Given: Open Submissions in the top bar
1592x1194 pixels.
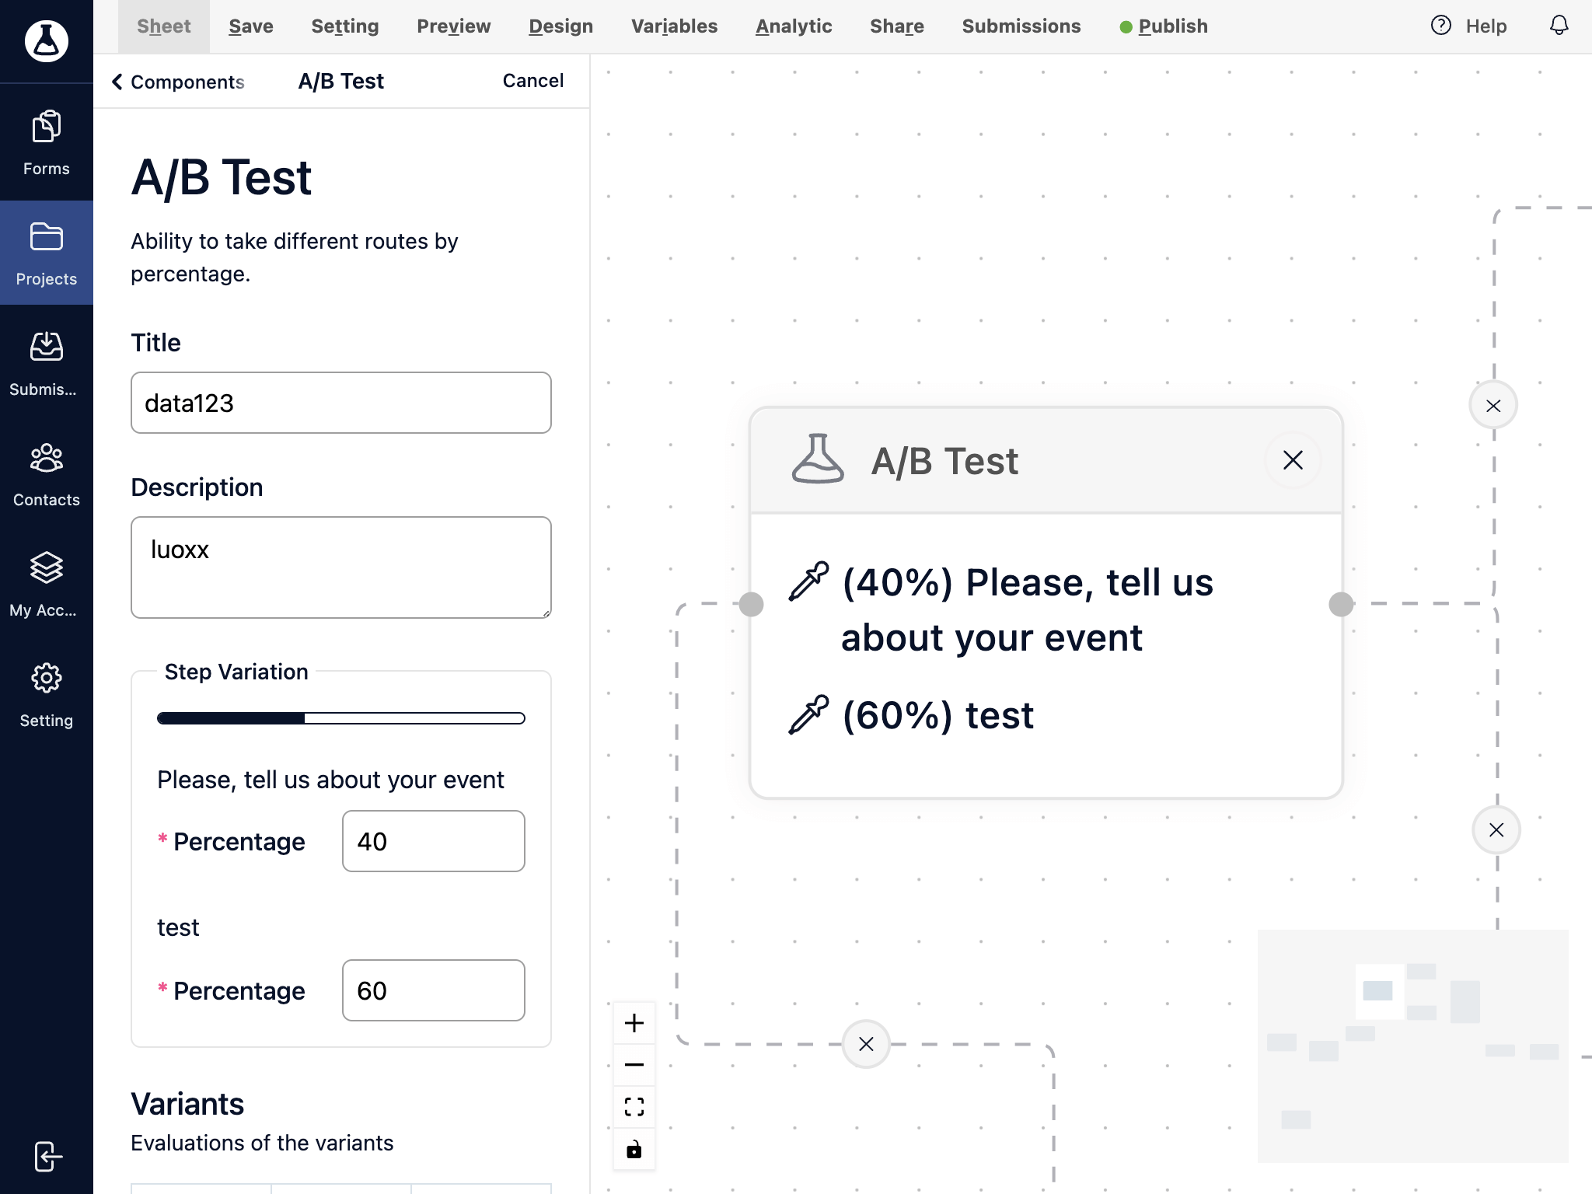Looking at the screenshot, I should (1021, 26).
